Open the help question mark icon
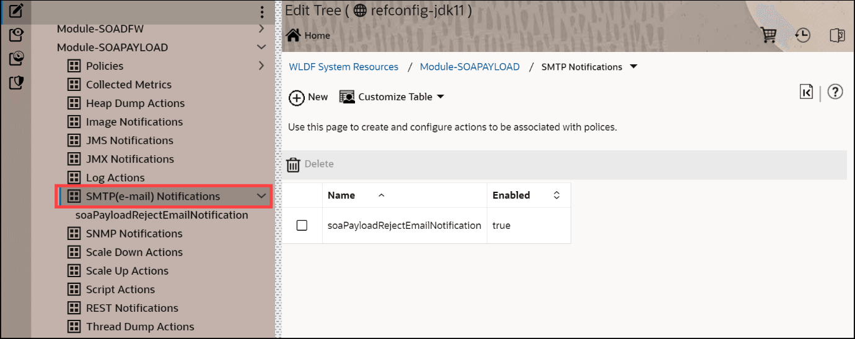This screenshot has height=339, width=855. tap(835, 92)
